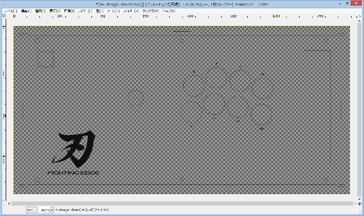364x216 pixels.
Task: Toggle zoom-on-window-resize icon above vertical scrollbar
Action: pyautogui.click(x=360, y=16)
